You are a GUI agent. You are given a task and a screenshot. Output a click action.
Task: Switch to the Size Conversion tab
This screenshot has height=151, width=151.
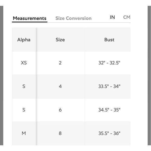click(x=73, y=18)
